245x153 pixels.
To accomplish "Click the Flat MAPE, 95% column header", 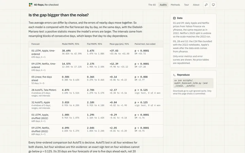I will (x=95, y=44).
